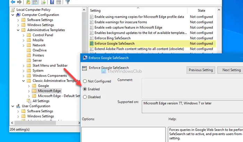This screenshot has width=243, height=142.
Task: Click the OneDrive folder icon
Action: coord(29,50)
